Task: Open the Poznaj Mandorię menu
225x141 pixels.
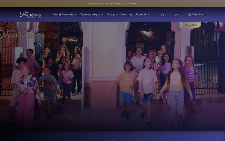Action: click(63, 14)
